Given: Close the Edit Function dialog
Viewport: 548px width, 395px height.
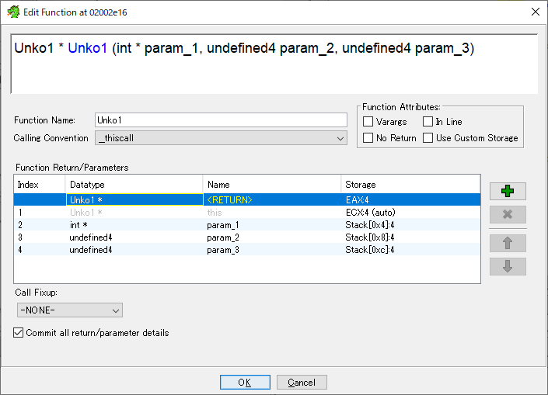Looking at the screenshot, I should [x=535, y=12].
